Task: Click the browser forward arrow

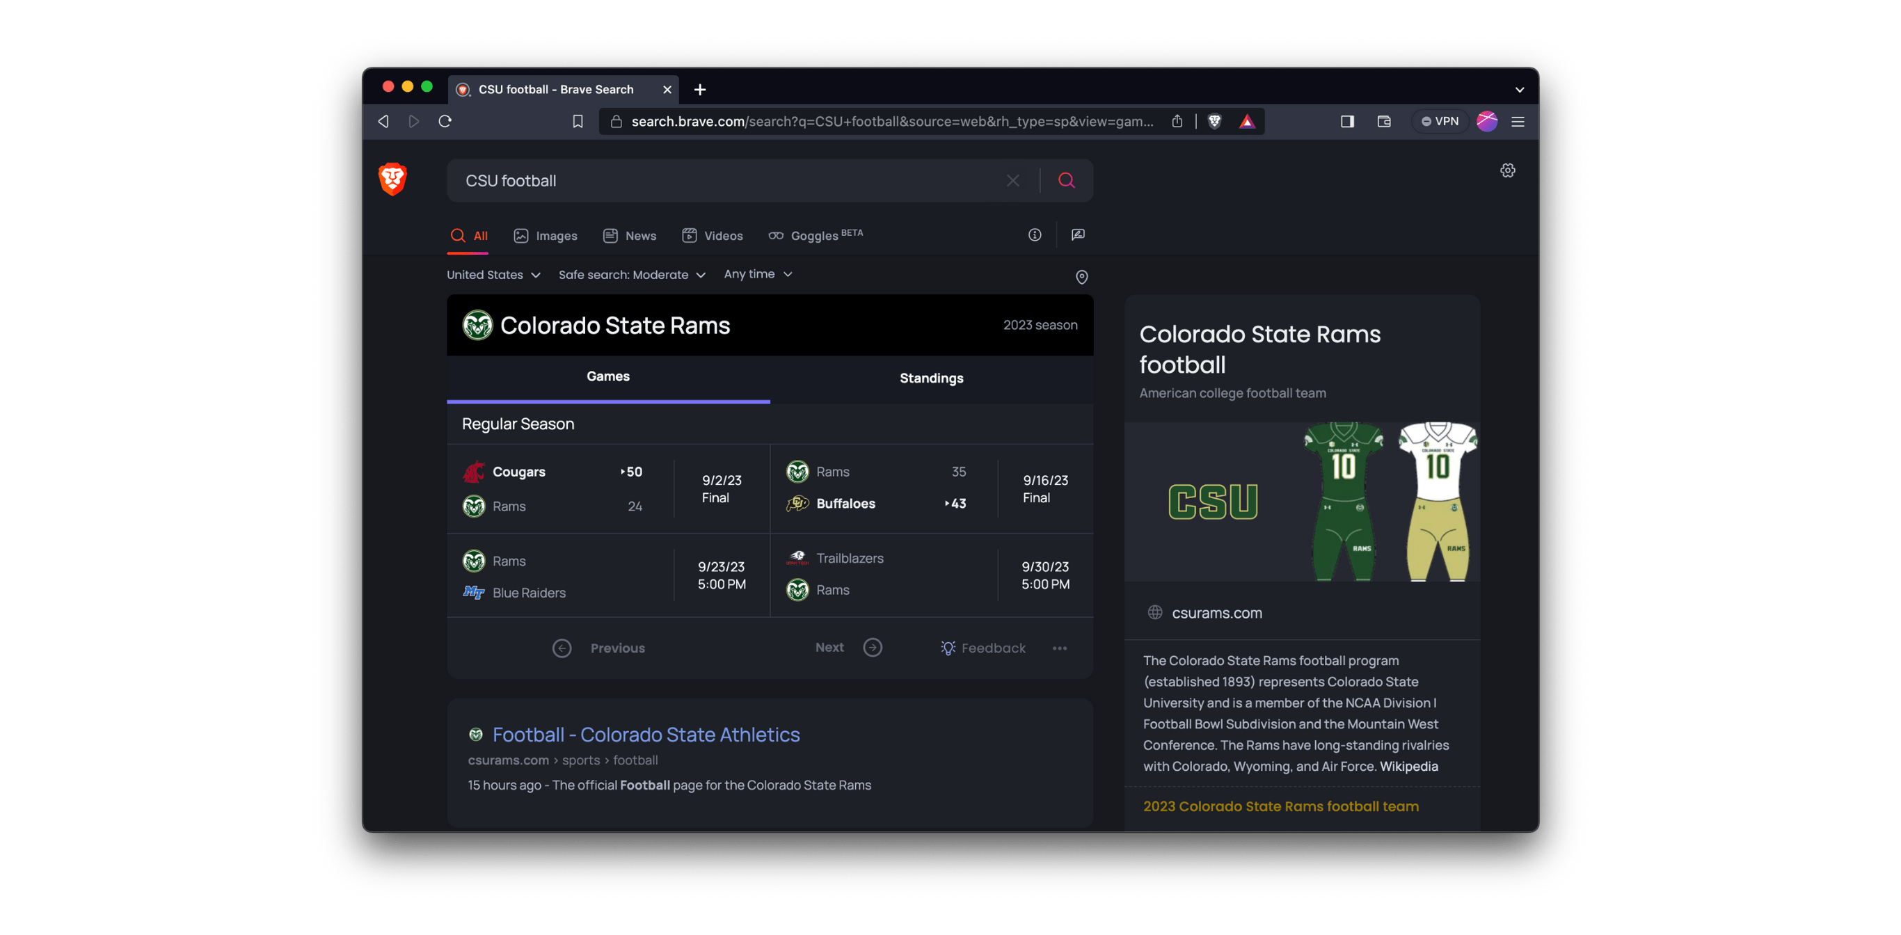Action: 414,121
